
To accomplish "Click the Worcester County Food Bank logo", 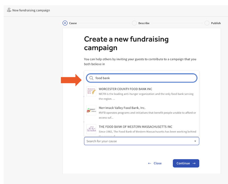I will pos(91,91).
